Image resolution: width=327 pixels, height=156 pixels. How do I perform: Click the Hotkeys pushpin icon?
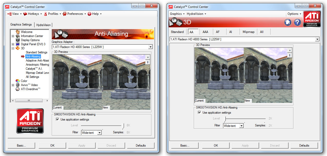click(25, 14)
